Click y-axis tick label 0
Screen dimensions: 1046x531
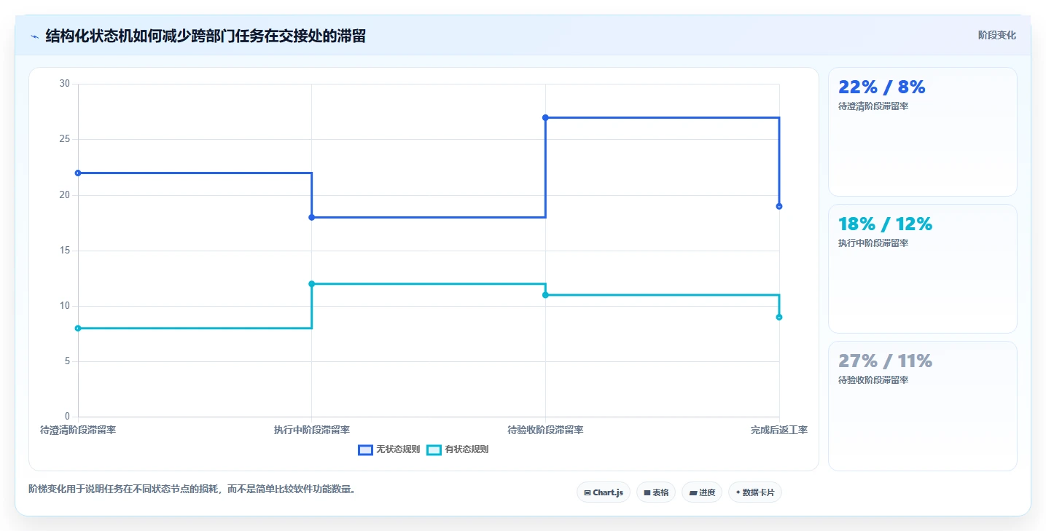tap(67, 417)
